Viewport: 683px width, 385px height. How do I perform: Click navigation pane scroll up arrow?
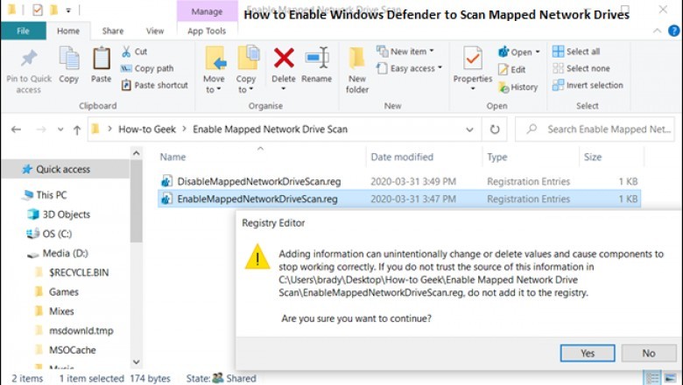pyautogui.click(x=136, y=153)
